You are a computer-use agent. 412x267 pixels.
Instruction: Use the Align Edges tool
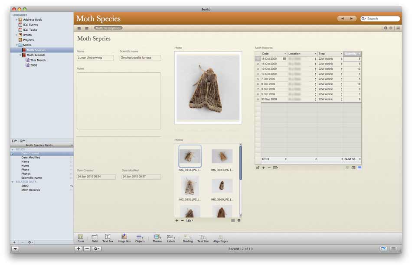(220, 238)
